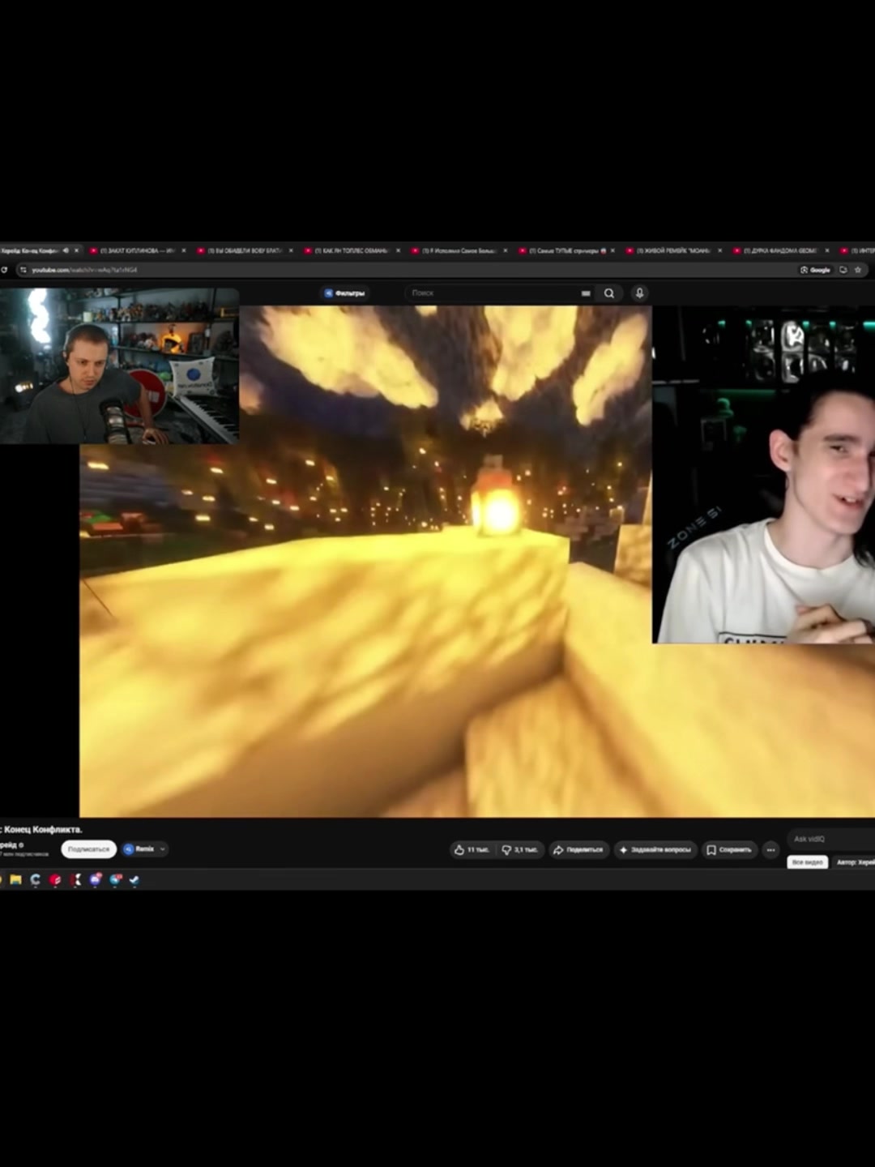
Task: Mute the active Конец Конфликта tab speaker icon
Action: tap(66, 251)
